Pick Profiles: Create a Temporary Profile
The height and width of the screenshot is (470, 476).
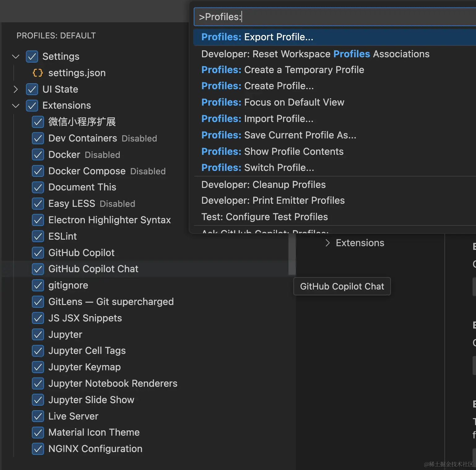[283, 70]
